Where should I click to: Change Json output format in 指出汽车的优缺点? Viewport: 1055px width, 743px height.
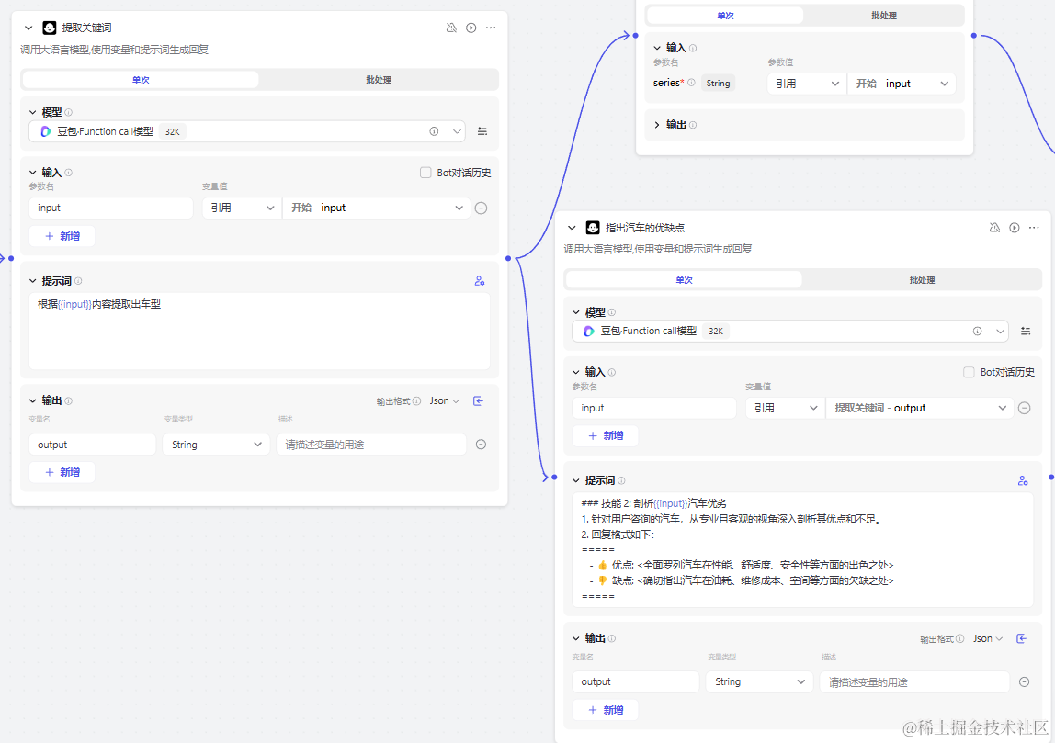coord(988,639)
